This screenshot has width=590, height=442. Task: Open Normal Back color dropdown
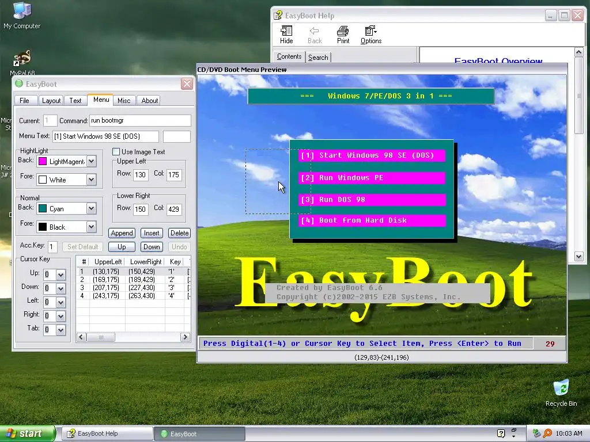click(x=92, y=208)
